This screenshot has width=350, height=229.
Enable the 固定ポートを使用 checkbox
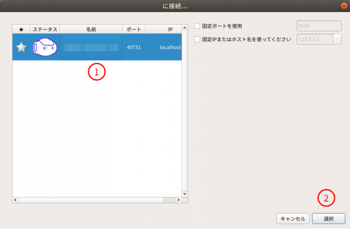coord(198,26)
